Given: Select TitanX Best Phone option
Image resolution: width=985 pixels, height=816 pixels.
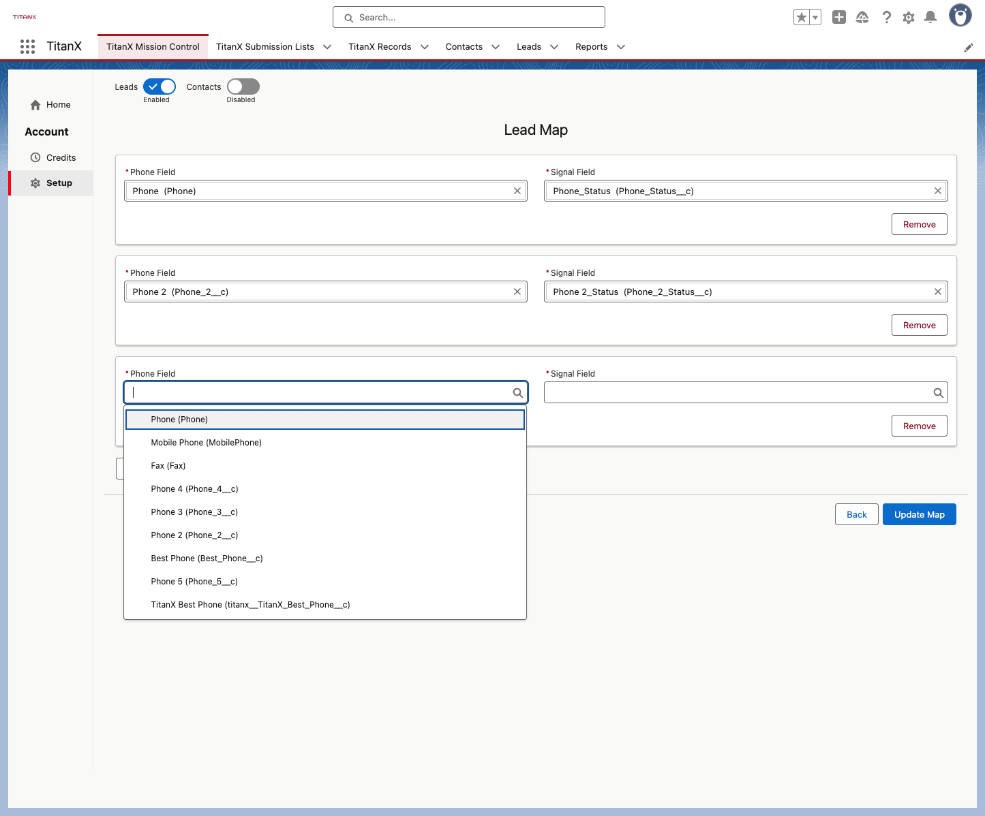Looking at the screenshot, I should tap(325, 605).
